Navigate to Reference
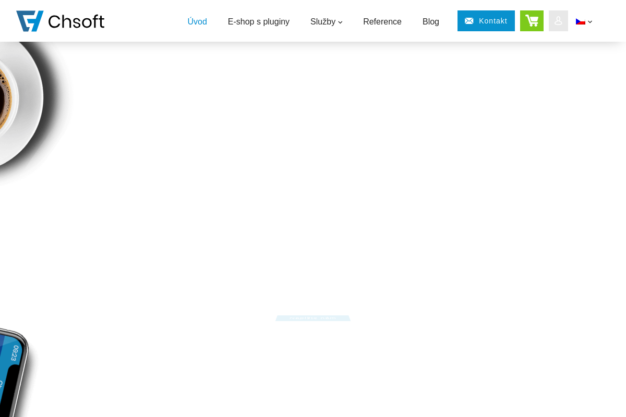626x417 pixels. click(x=382, y=22)
